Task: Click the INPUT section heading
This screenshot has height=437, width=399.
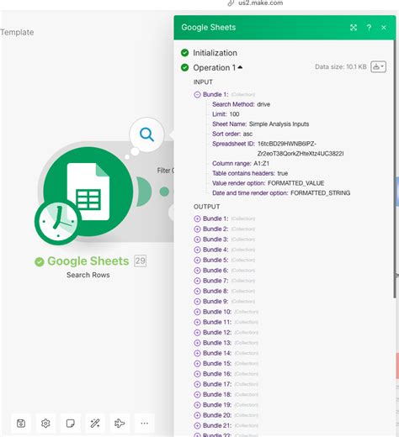Action: [203, 82]
